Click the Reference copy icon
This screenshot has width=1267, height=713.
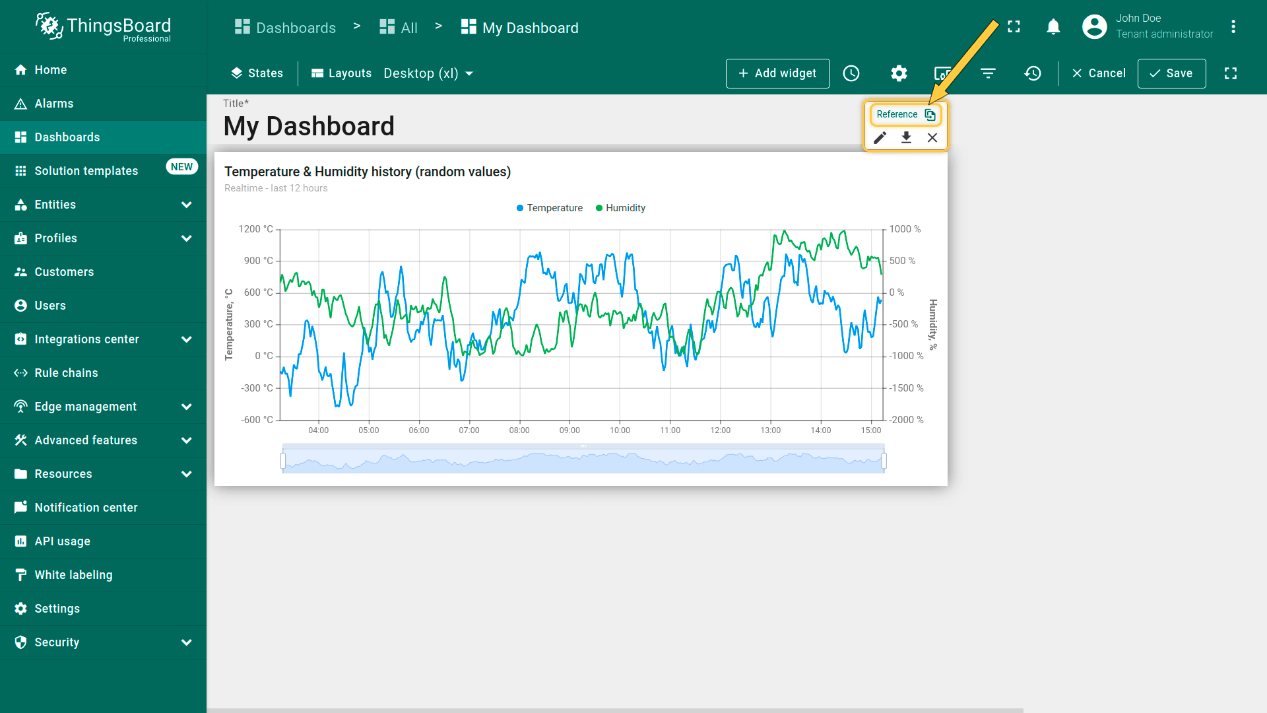(x=930, y=115)
